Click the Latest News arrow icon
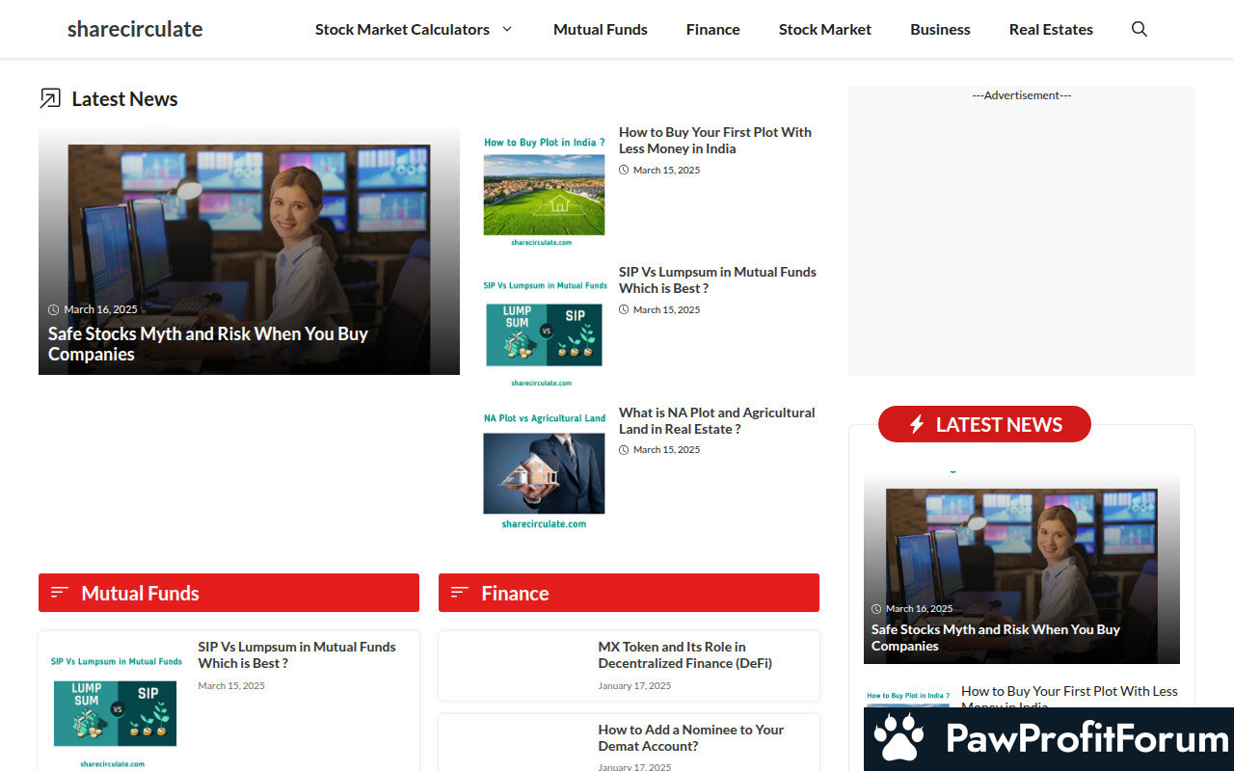This screenshot has width=1234, height=771. (50, 98)
